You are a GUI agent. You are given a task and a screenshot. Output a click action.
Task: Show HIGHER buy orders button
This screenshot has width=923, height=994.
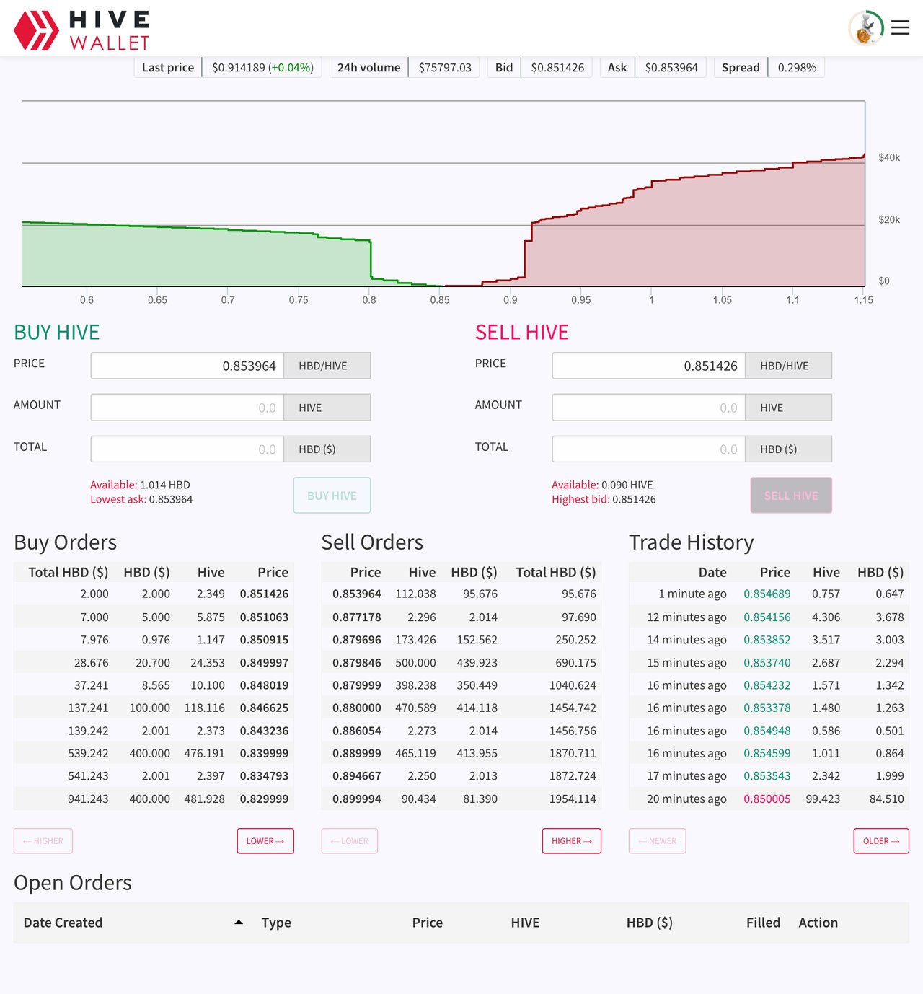point(43,841)
